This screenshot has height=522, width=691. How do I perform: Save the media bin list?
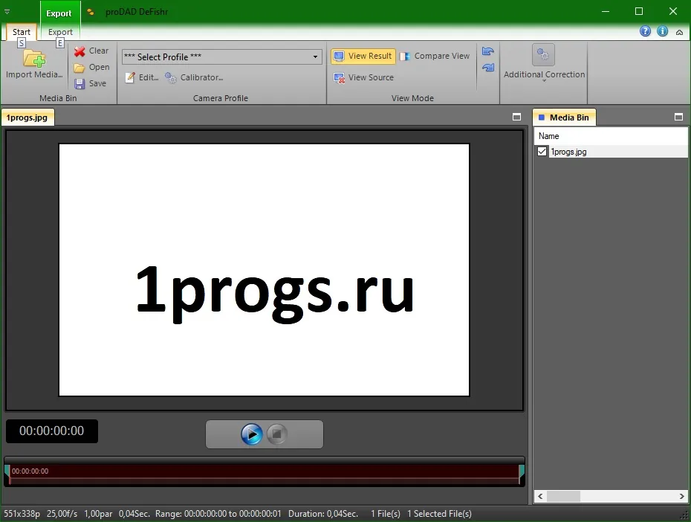[x=91, y=83]
